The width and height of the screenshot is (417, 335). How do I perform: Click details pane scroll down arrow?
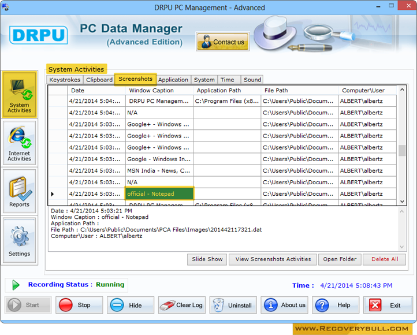[402, 247]
